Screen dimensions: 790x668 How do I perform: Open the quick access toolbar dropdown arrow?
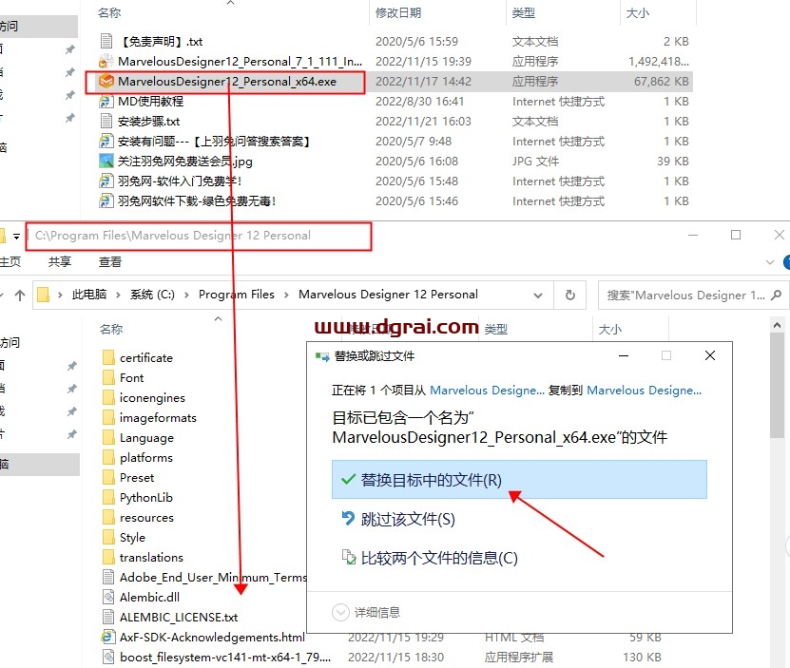click(x=16, y=236)
